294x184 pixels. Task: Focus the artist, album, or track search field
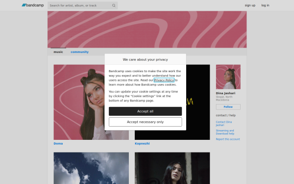click(x=82, y=5)
